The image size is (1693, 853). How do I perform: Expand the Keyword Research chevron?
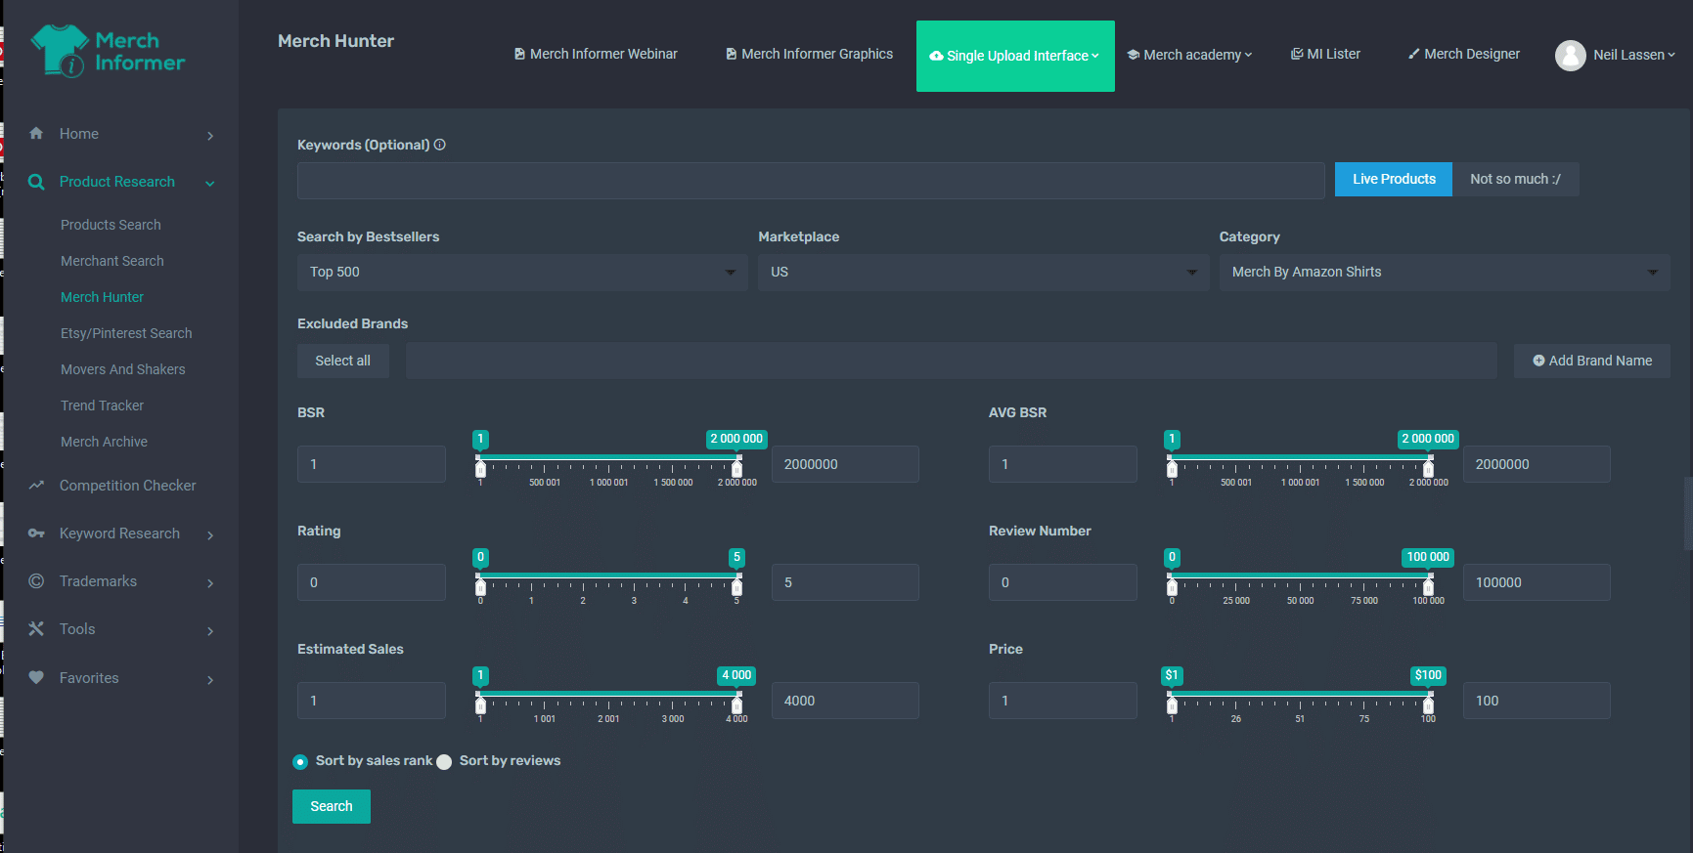(210, 534)
